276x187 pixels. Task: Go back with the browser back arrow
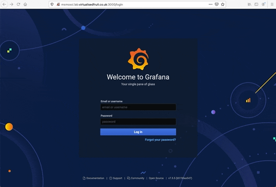(x=4, y=4)
